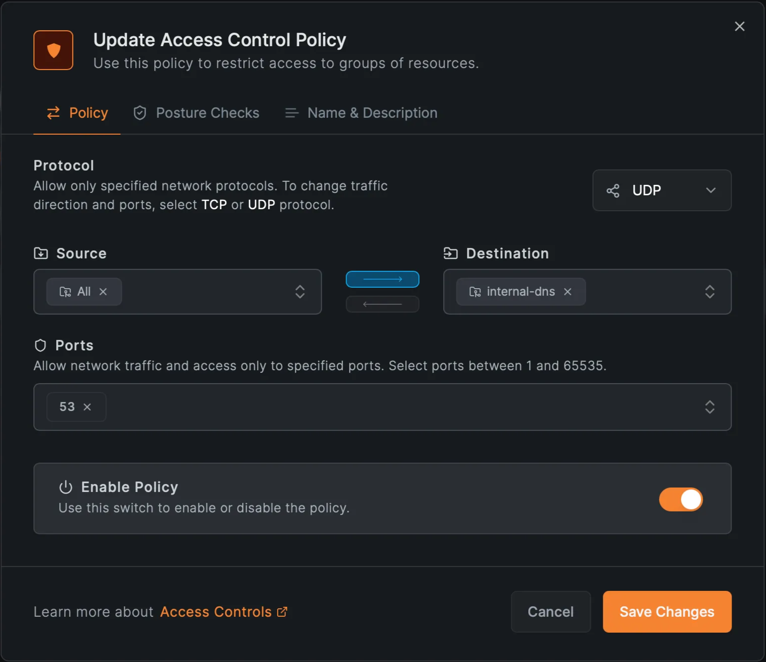Screen dimensions: 766x662
Task: Click the network share icon in the protocol selector
Action: [x=613, y=190]
